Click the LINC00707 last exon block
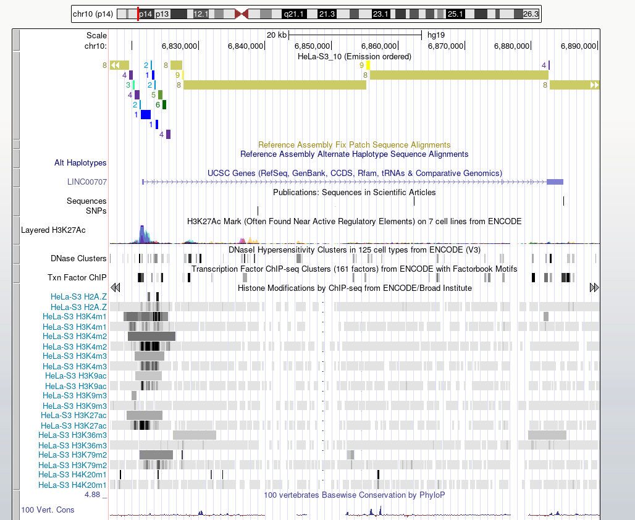 tap(555, 182)
